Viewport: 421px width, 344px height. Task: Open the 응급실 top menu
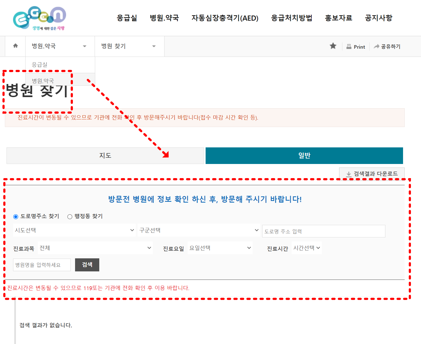127,18
